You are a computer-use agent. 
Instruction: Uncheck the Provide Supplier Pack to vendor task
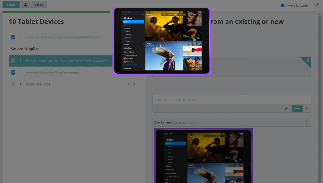pos(13,72)
